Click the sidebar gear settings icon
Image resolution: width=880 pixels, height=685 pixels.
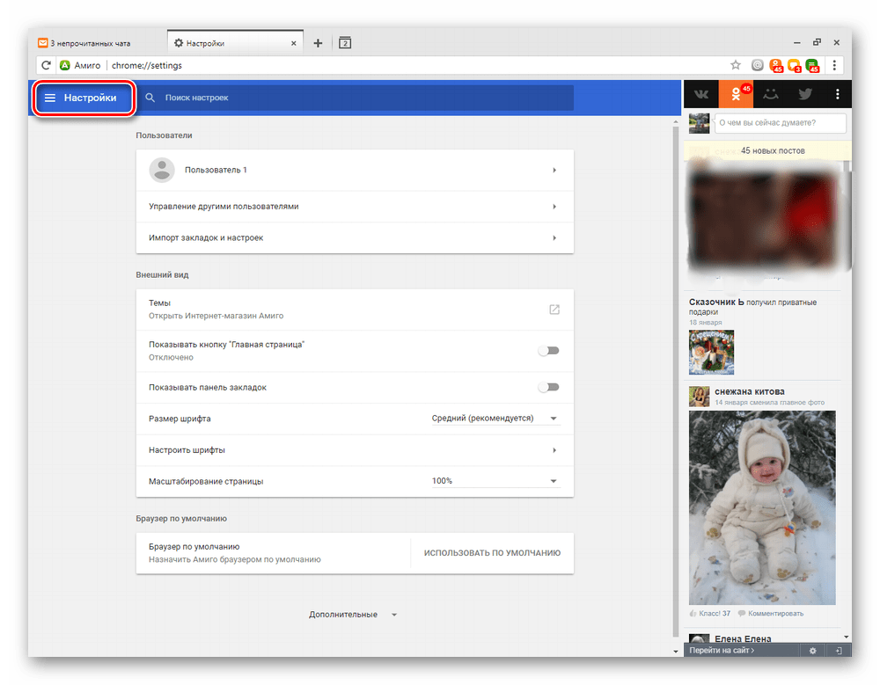tap(812, 651)
